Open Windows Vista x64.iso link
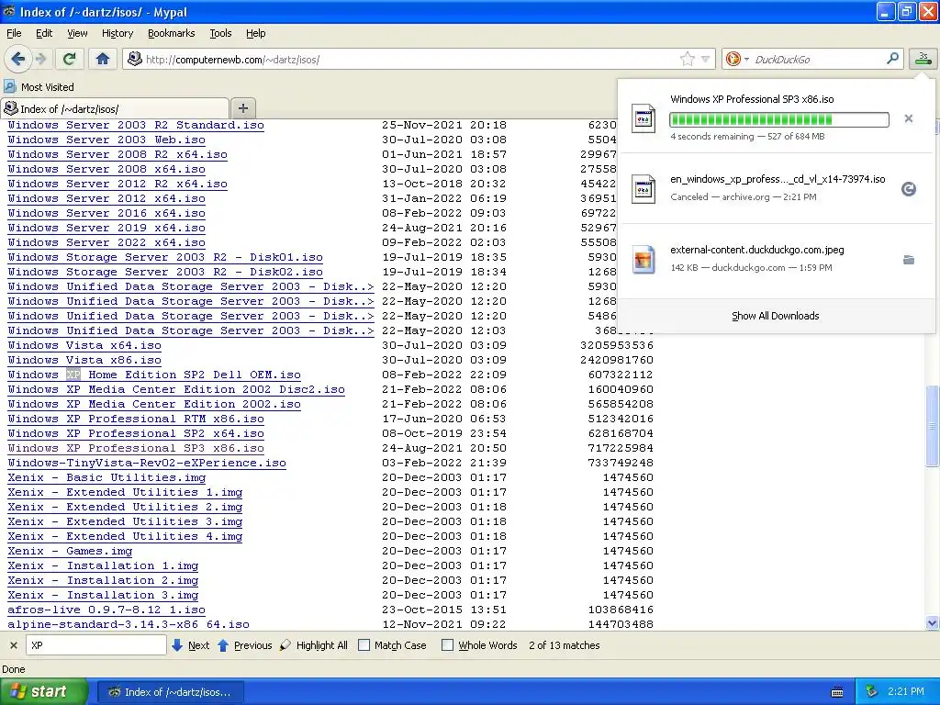 84,345
